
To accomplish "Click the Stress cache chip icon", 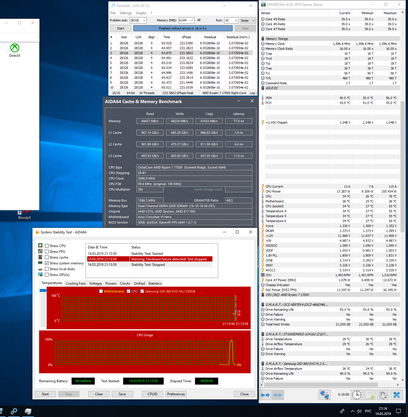I will point(40,257).
